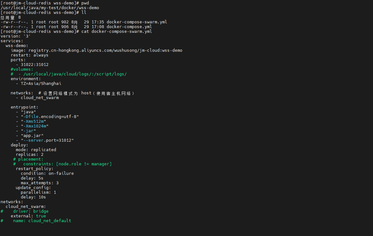Click the commented #volumes: line
This screenshot has width=373, height=236.
coord(22,69)
